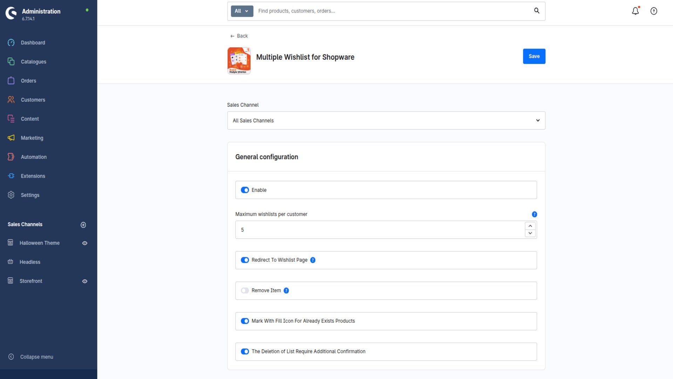Click Halloween Theme eye visibility icon
The image size is (673, 379).
85,243
